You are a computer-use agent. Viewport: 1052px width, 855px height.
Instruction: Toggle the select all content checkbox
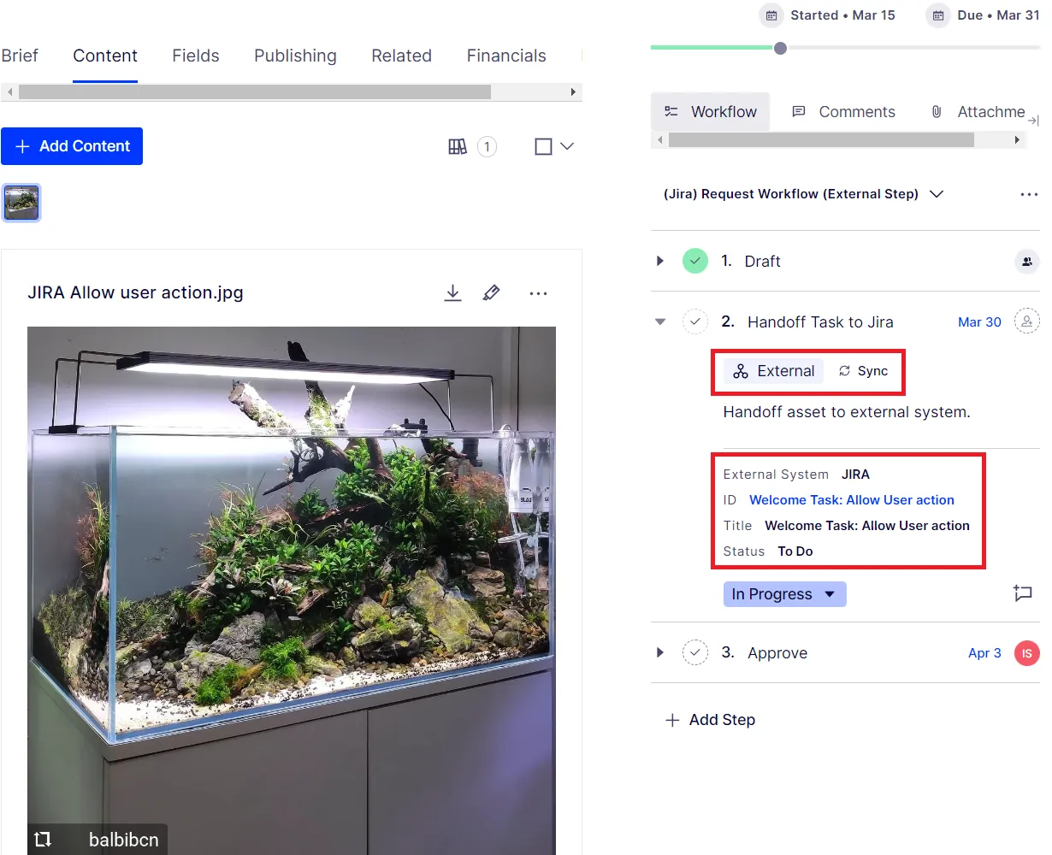pyautogui.click(x=543, y=147)
